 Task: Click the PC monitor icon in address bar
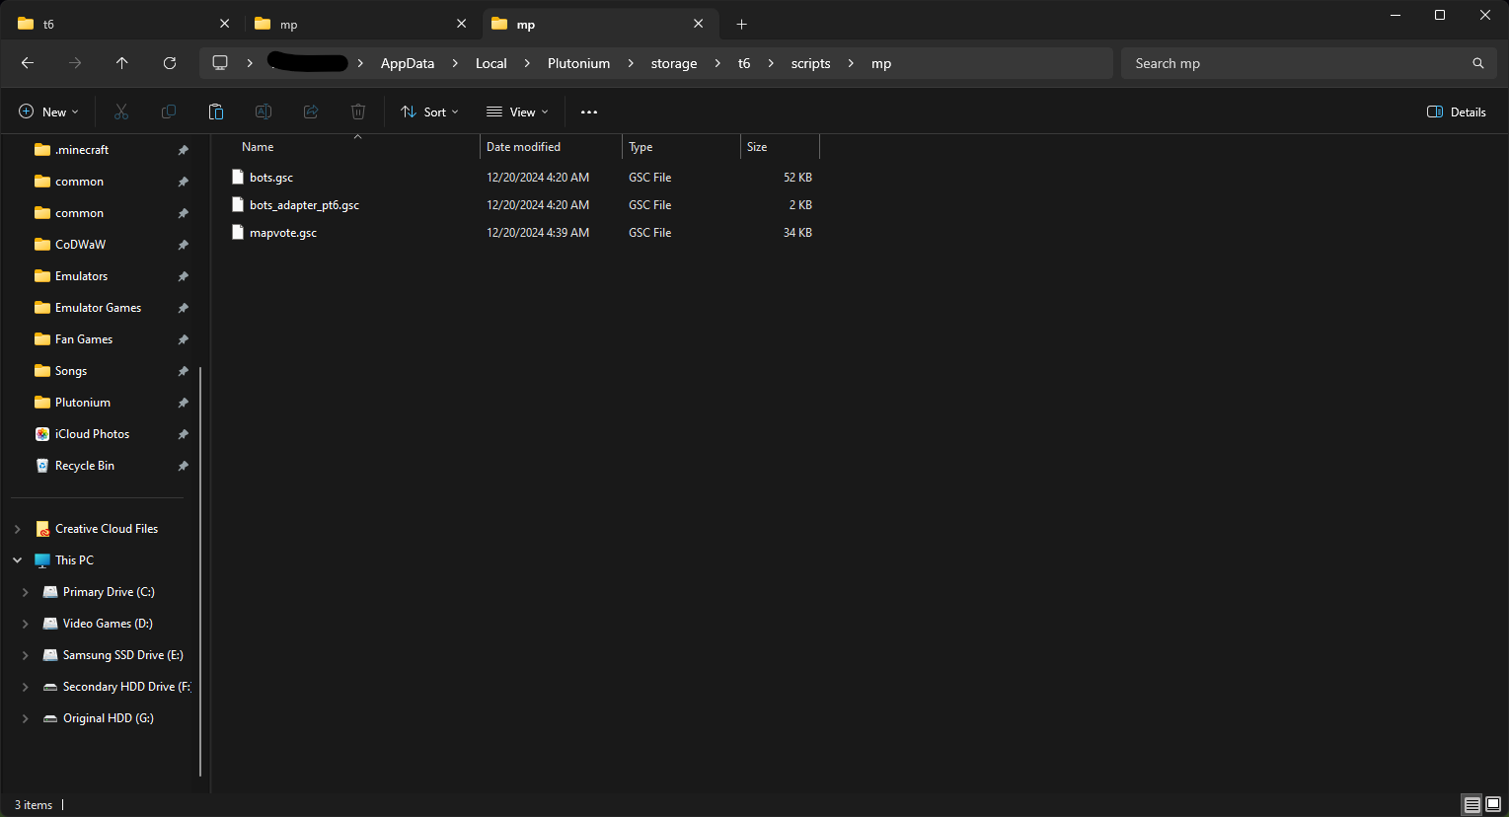220,63
